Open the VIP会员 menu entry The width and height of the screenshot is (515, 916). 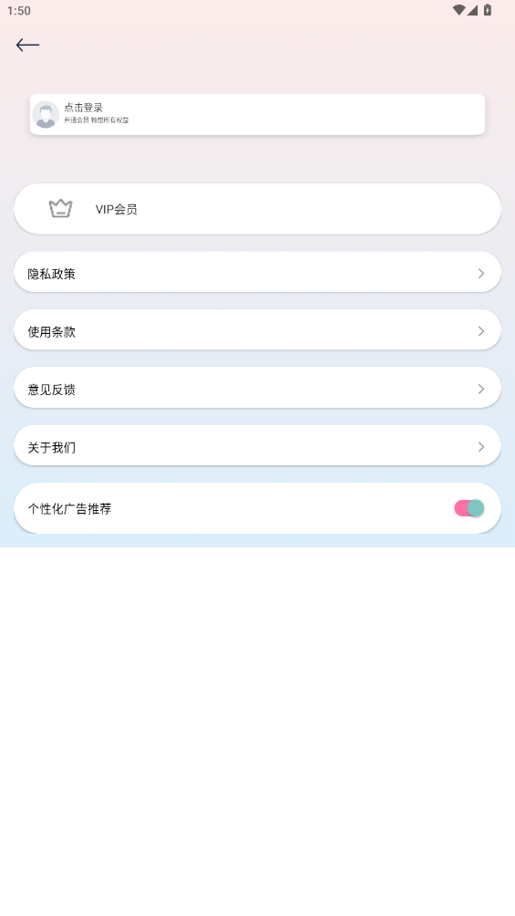tap(257, 209)
